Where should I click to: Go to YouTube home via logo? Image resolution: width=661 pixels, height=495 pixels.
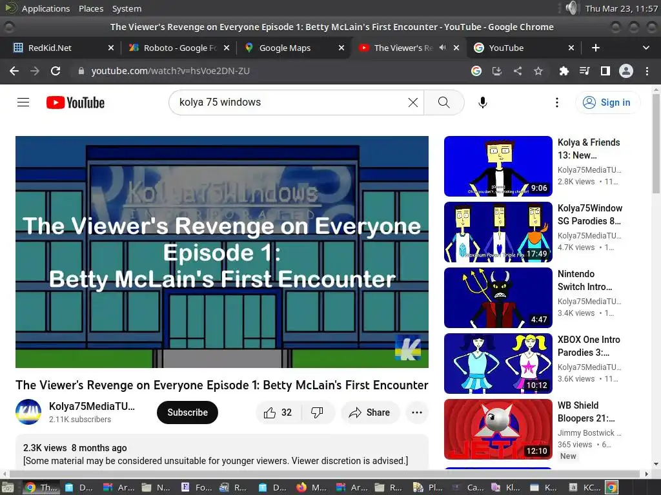(76, 102)
